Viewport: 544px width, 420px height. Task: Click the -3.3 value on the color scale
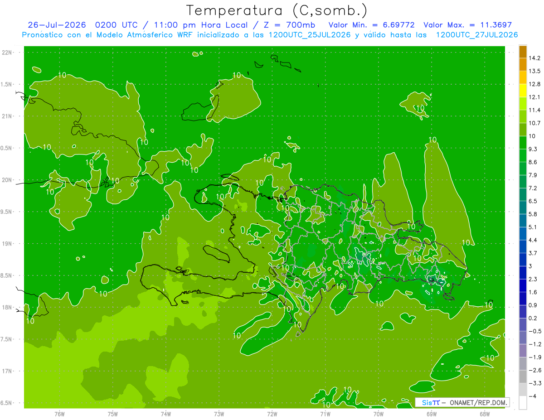[535, 383]
